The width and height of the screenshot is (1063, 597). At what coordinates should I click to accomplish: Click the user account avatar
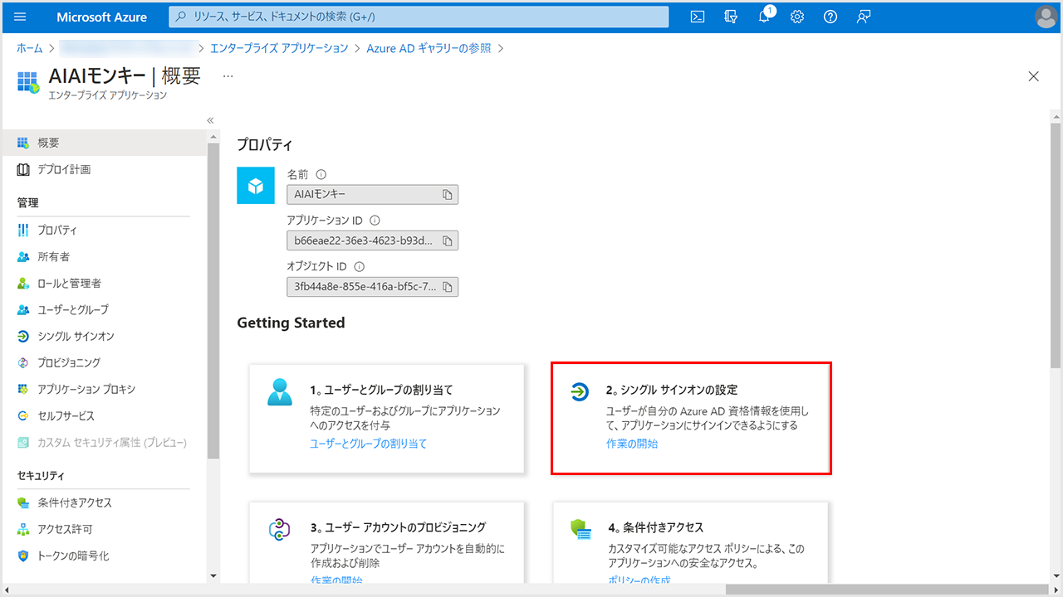tap(1046, 17)
